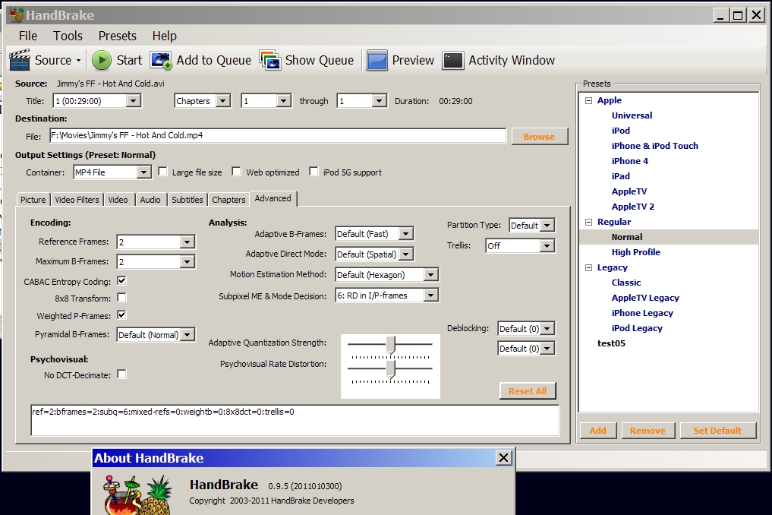The width and height of the screenshot is (772, 515).
Task: Collapse the Legacy presets group
Action: (x=588, y=267)
